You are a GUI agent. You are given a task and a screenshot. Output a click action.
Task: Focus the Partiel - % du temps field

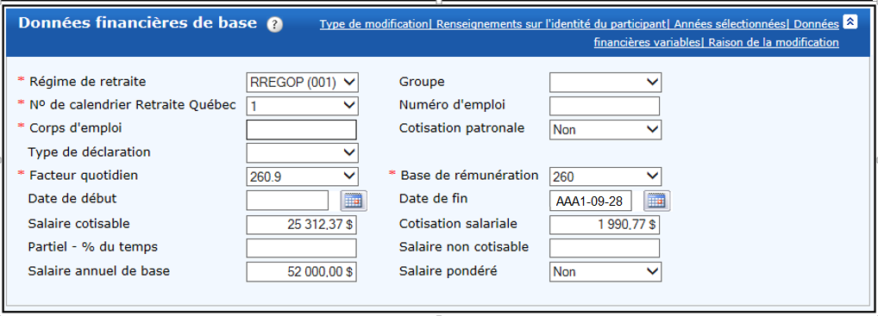point(301,248)
